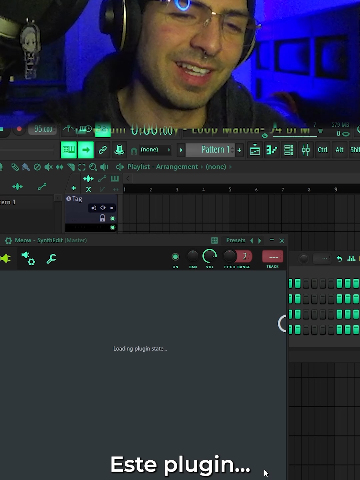Select the playlist Zoom magnifier tool
Viewport: 360px width, 480px height.
(x=93, y=167)
